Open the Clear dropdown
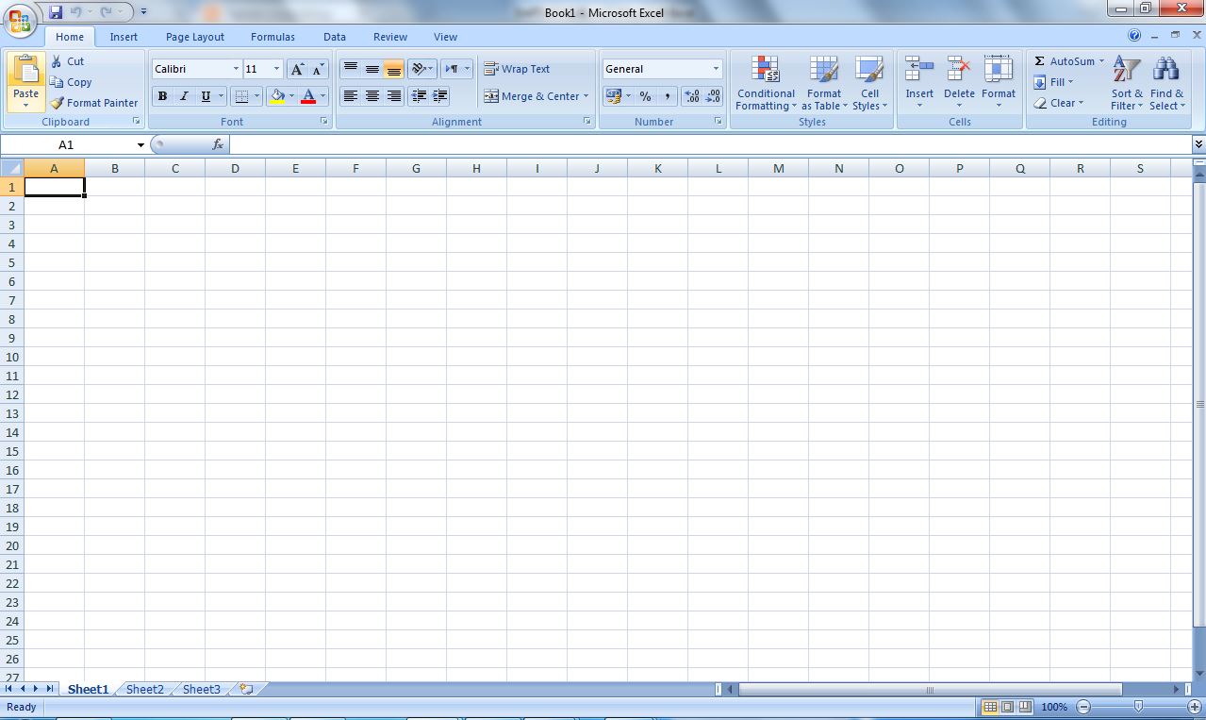 point(1059,103)
